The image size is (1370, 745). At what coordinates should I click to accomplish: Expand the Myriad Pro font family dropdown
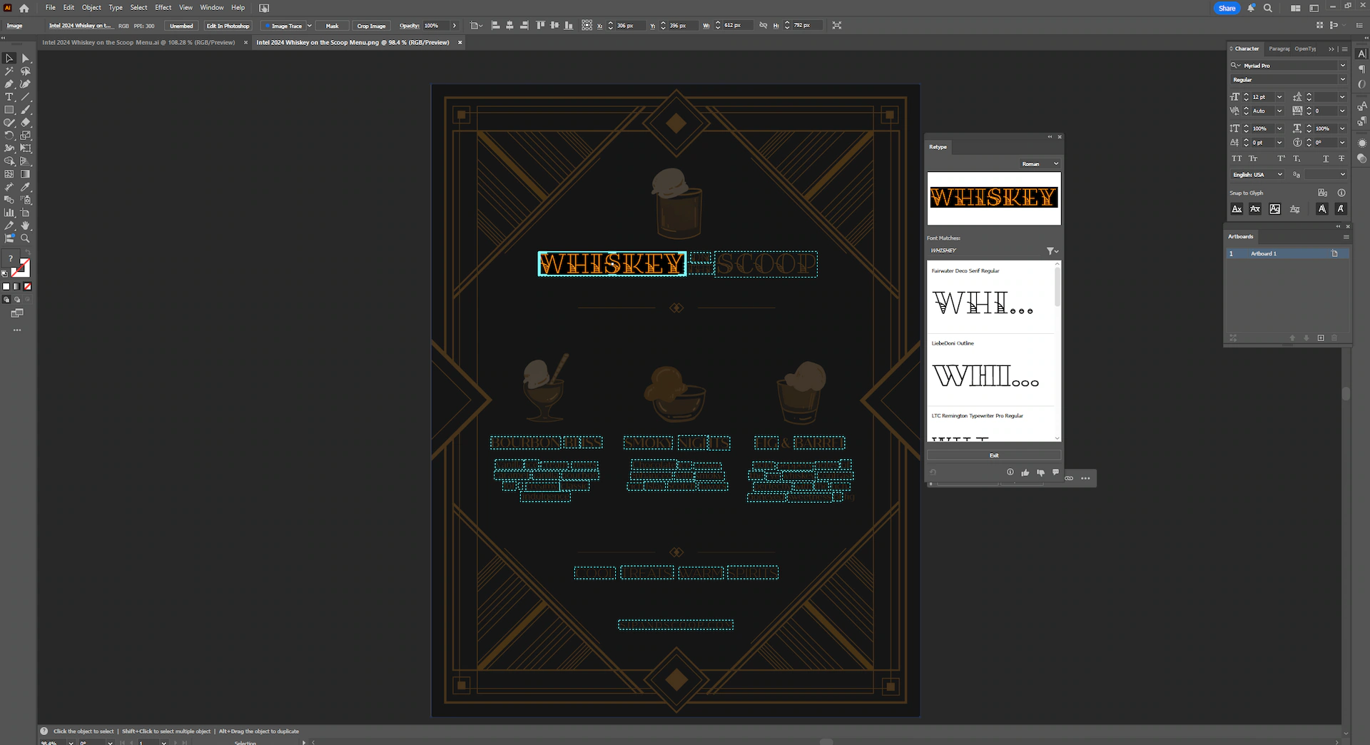tap(1342, 66)
